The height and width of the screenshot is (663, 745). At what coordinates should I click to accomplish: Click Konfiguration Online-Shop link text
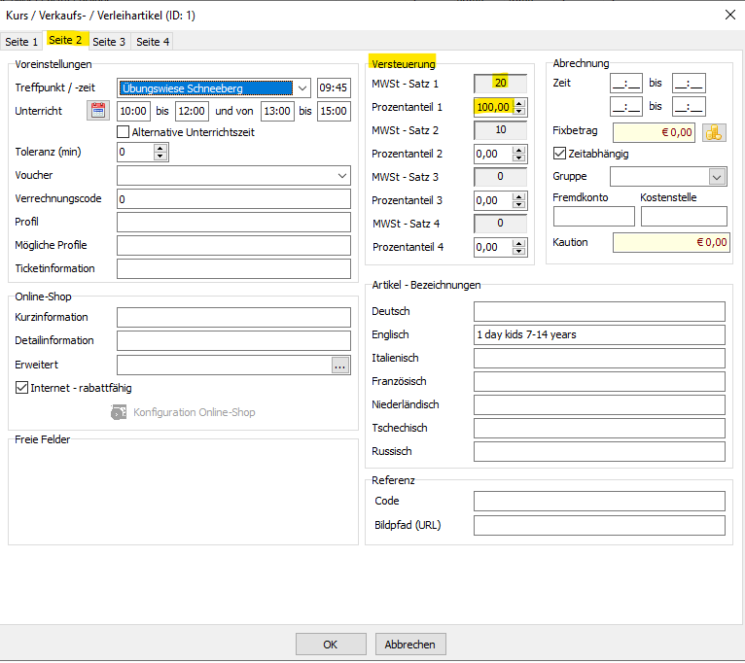pos(194,412)
